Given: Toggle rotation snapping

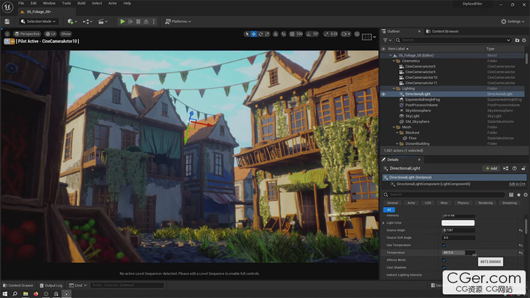Looking at the screenshot, I should point(308,34).
